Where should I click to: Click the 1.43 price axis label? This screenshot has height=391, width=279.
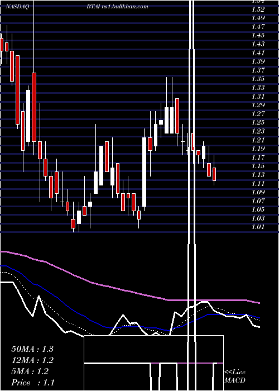click(x=258, y=44)
